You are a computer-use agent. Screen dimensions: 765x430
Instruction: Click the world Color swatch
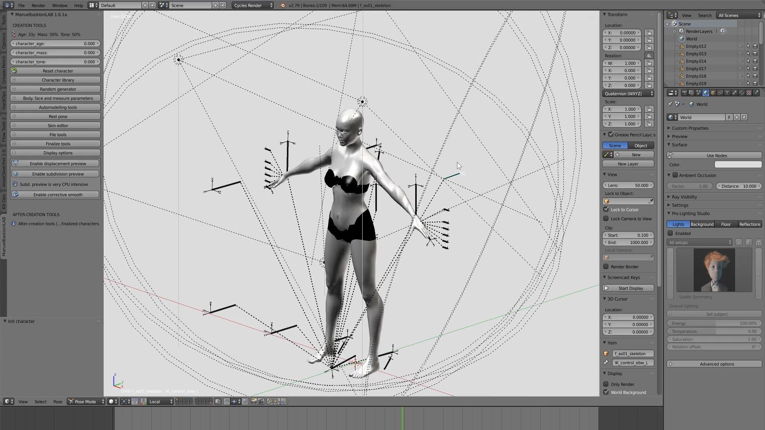(x=738, y=164)
